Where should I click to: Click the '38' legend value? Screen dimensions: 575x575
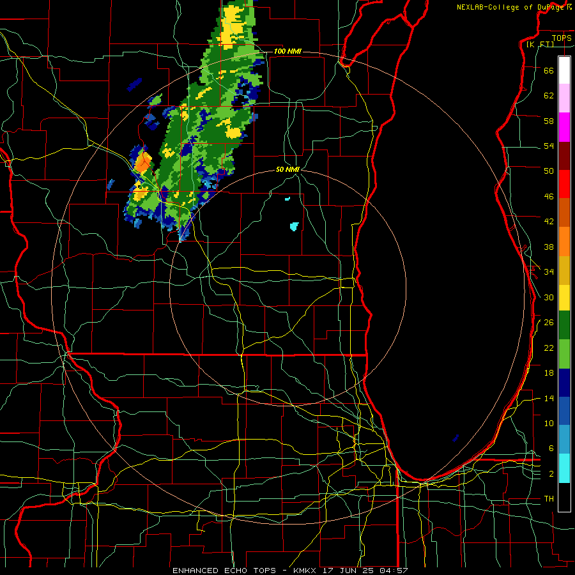point(549,247)
